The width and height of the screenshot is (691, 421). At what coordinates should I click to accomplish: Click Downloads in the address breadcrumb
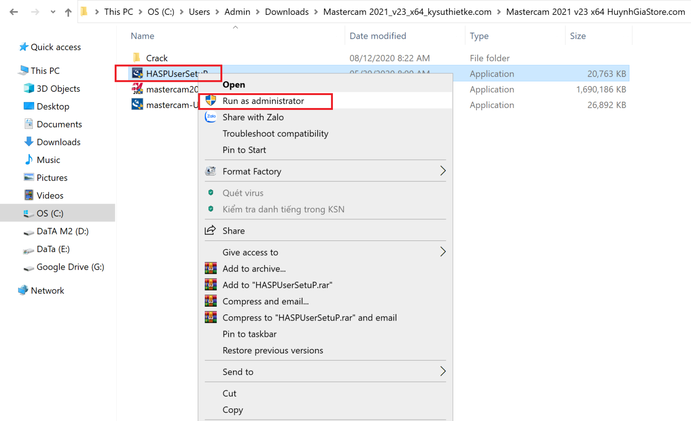click(x=287, y=12)
